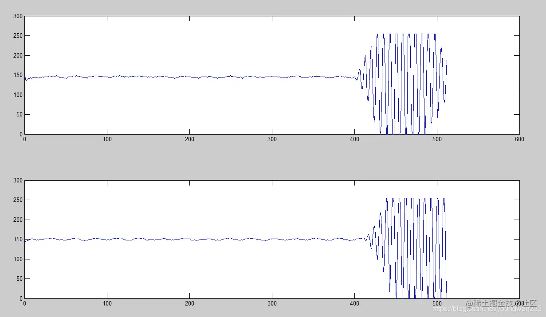The height and width of the screenshot is (317, 546).
Task: Click the upper plot's y-axis label 100
Action: [x=18, y=95]
